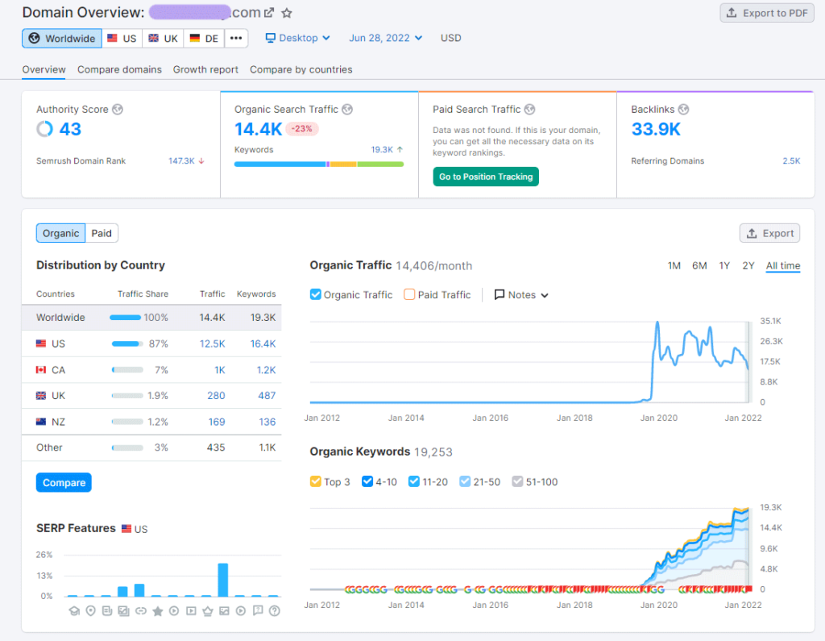Enable the Paid Traffic checkbox
The image size is (825, 641).
[409, 294]
